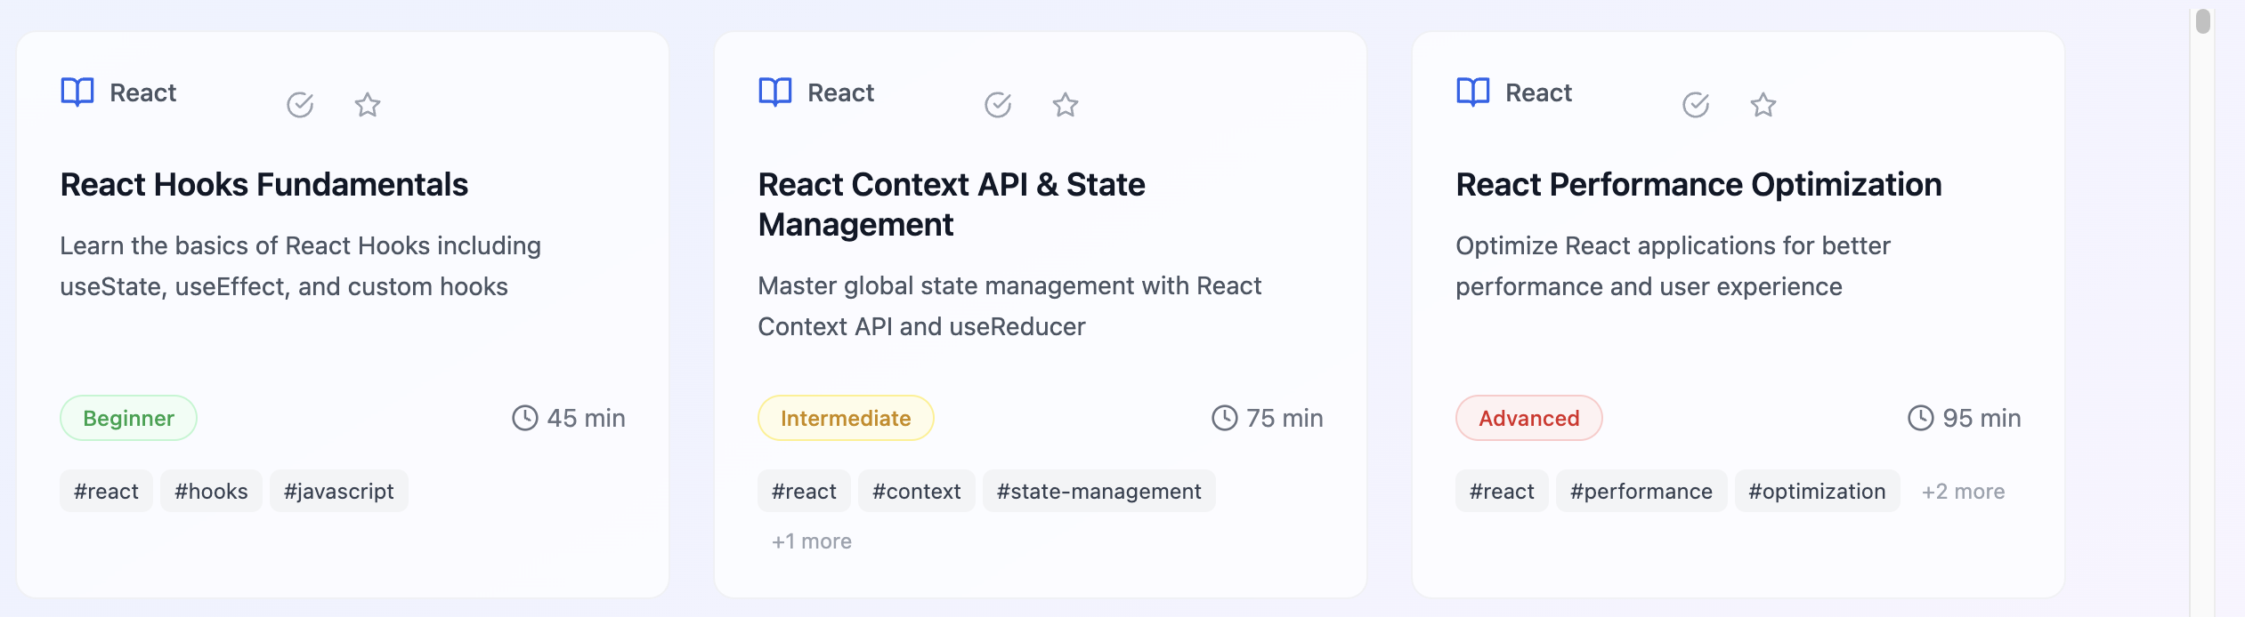Click the book icon on React Performance Optimization card
Viewport: 2245px width, 617px height.
[x=1473, y=92]
